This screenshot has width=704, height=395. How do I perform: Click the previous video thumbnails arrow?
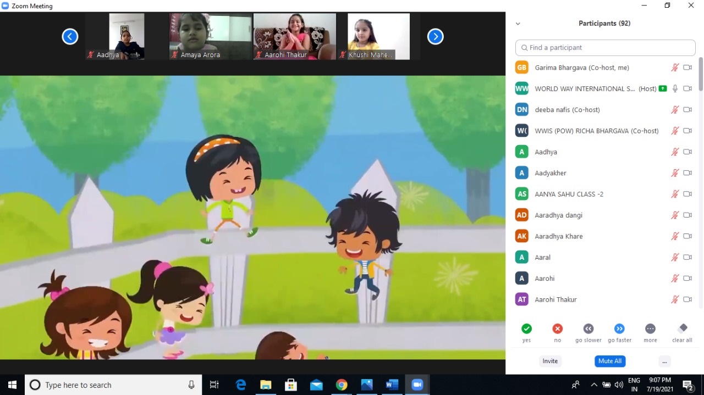[70, 37]
